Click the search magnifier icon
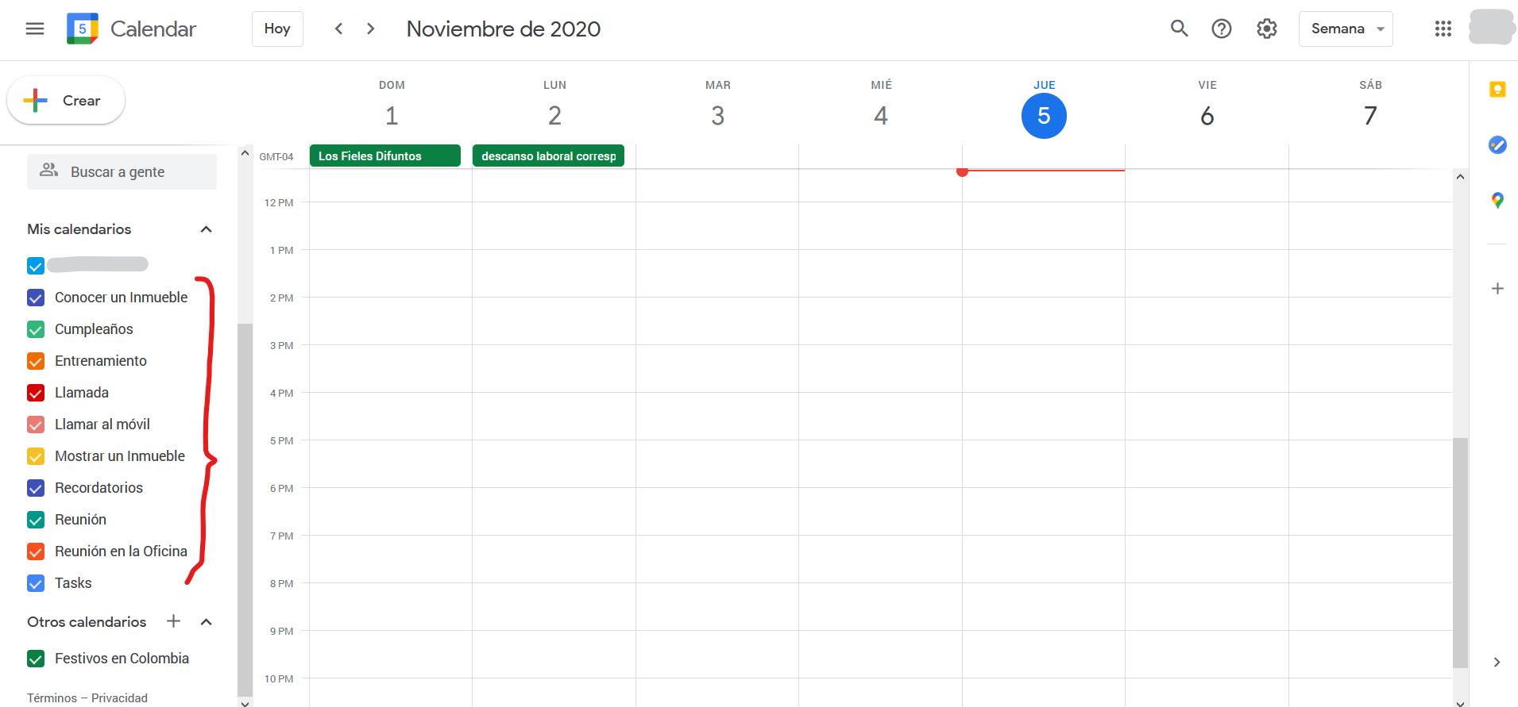The image size is (1518, 707). pos(1179,29)
